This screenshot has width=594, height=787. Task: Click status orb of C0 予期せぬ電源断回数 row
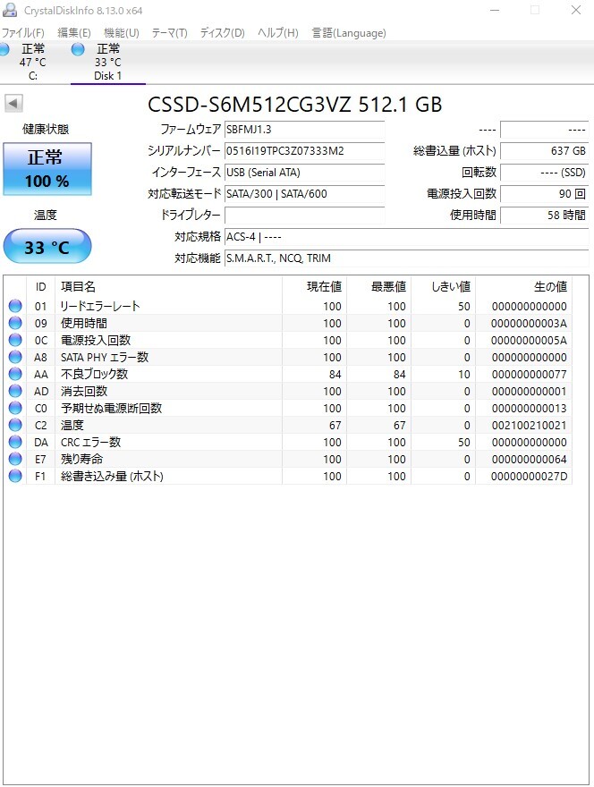(15, 408)
